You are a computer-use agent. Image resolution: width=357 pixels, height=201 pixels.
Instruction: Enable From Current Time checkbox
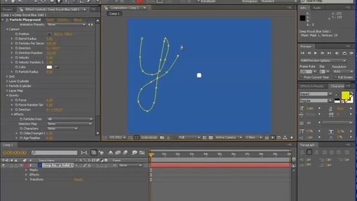301,78
